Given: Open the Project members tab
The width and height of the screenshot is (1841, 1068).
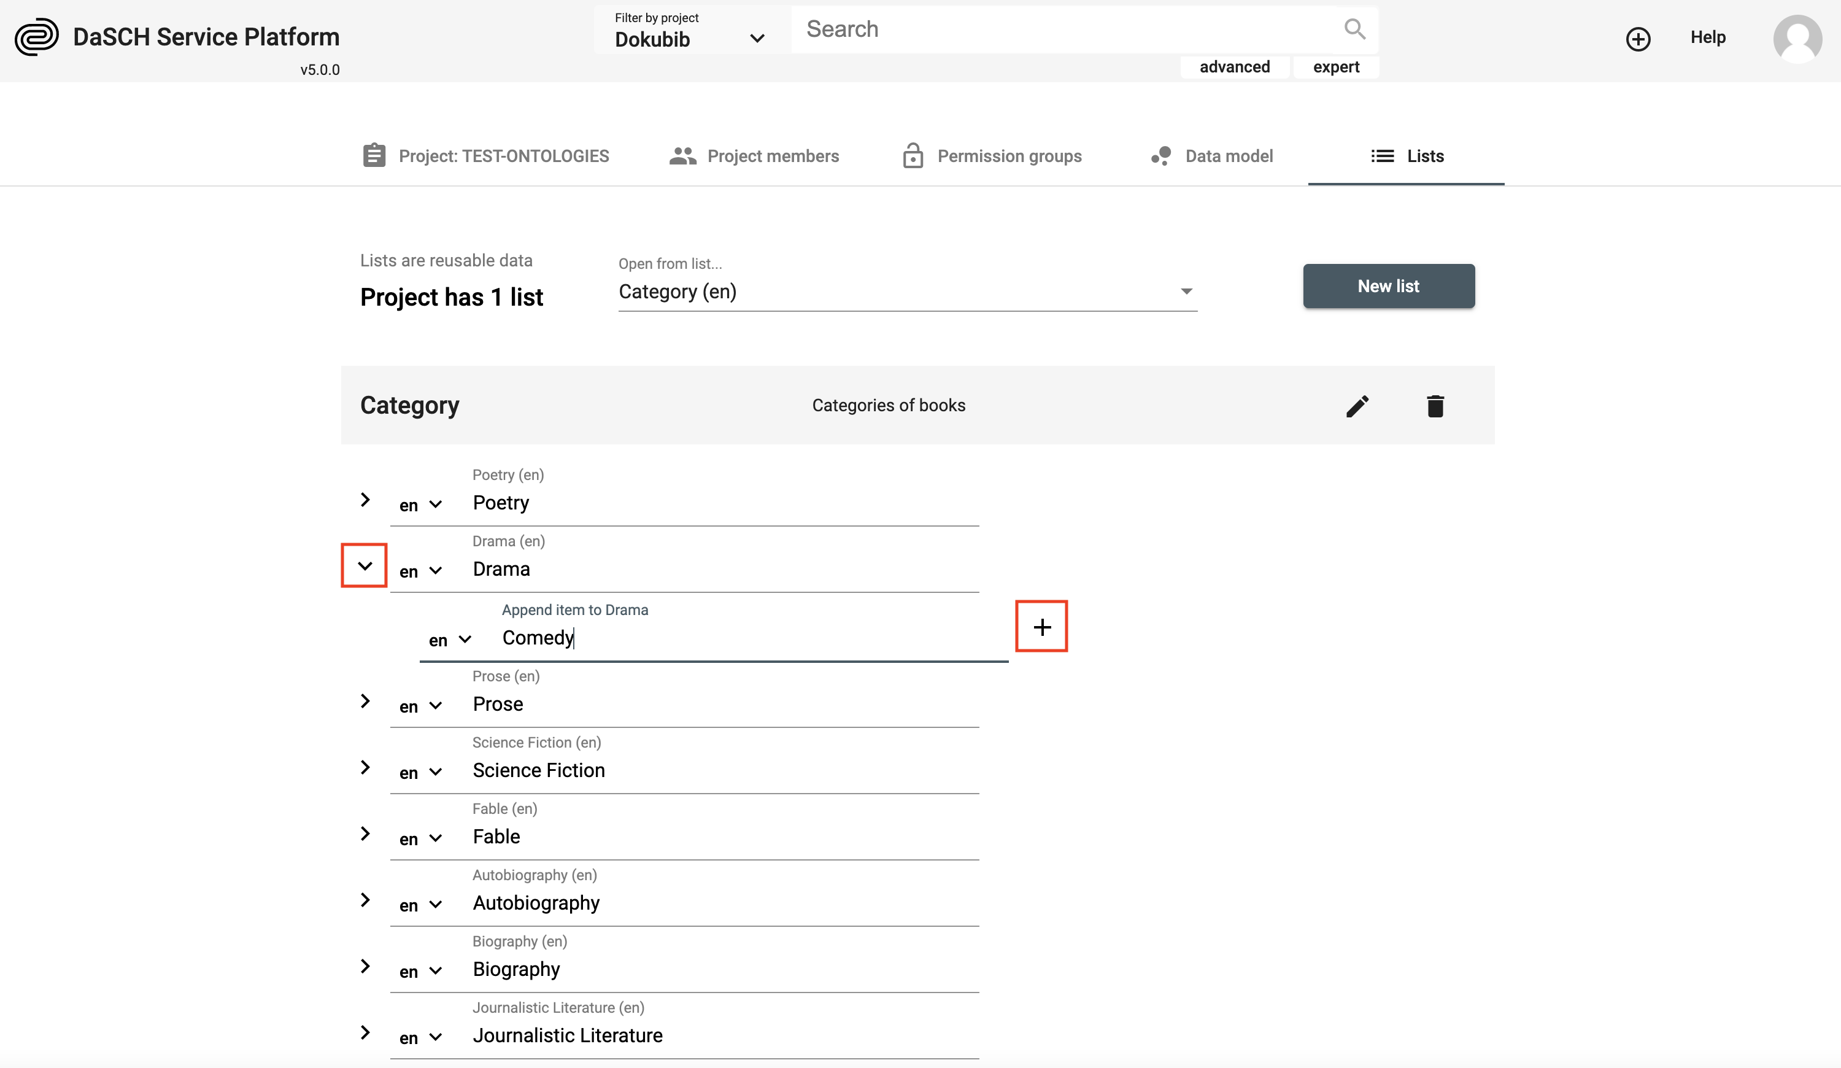Looking at the screenshot, I should (x=754, y=156).
